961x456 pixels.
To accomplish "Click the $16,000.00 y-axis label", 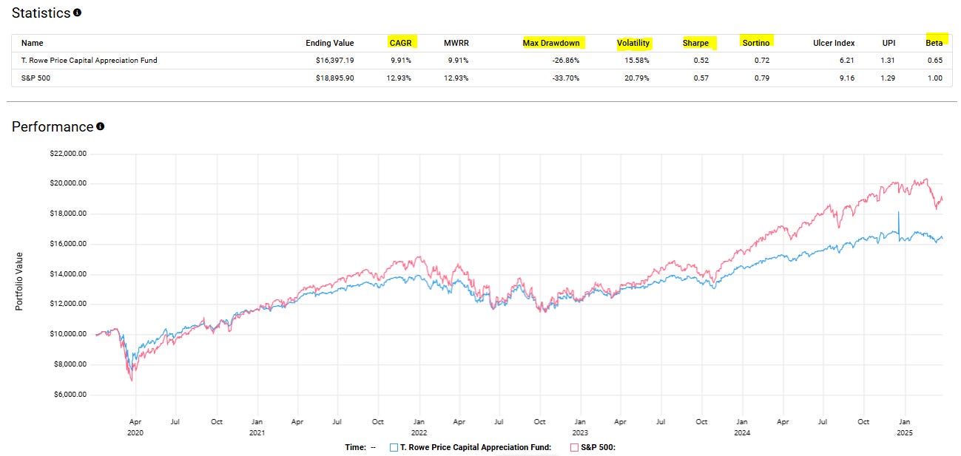I will [67, 244].
